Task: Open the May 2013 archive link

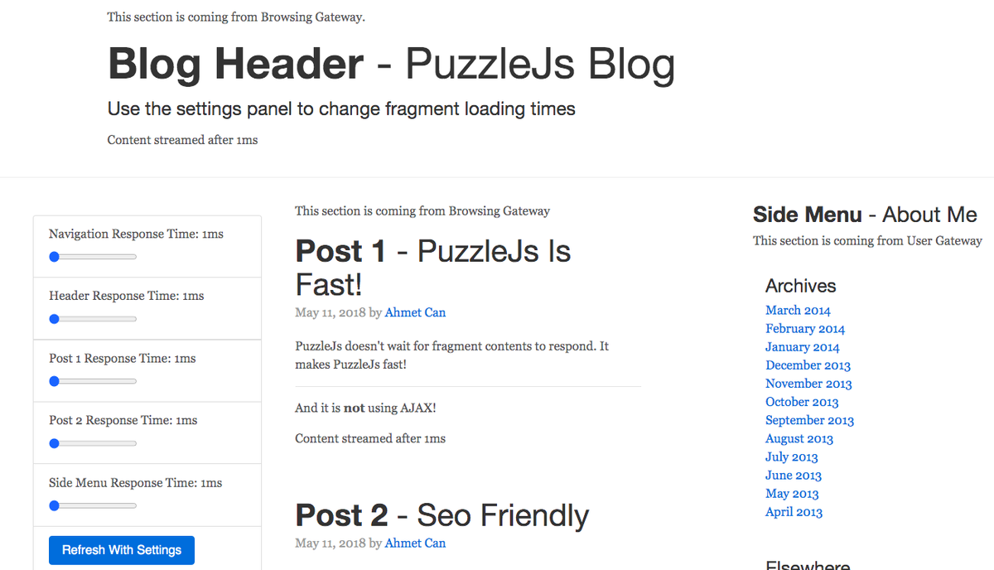Action: tap(792, 494)
